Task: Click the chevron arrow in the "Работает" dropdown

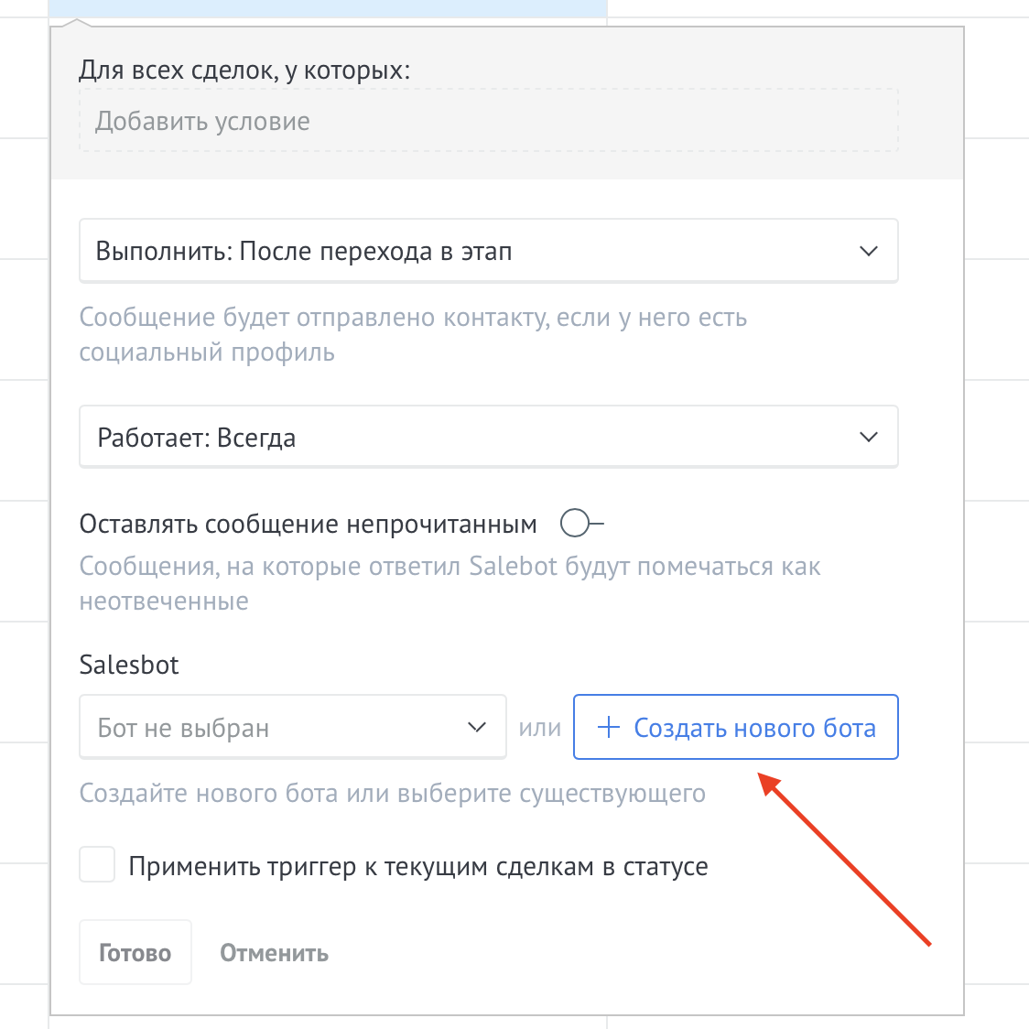Action: 869,438
